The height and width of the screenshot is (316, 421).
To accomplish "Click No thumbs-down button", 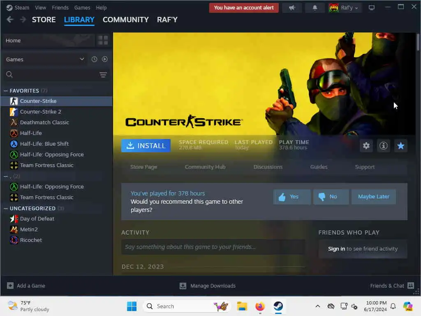I will click(331, 197).
